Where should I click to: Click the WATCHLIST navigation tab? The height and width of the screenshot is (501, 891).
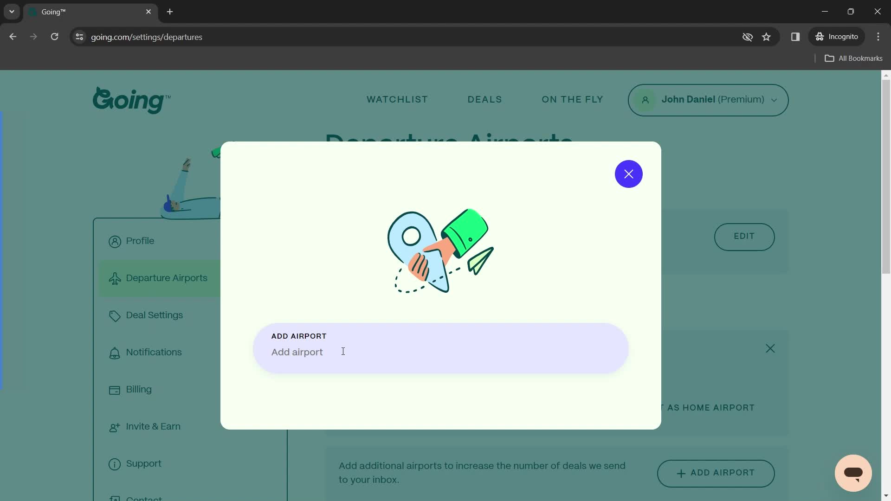tap(397, 100)
